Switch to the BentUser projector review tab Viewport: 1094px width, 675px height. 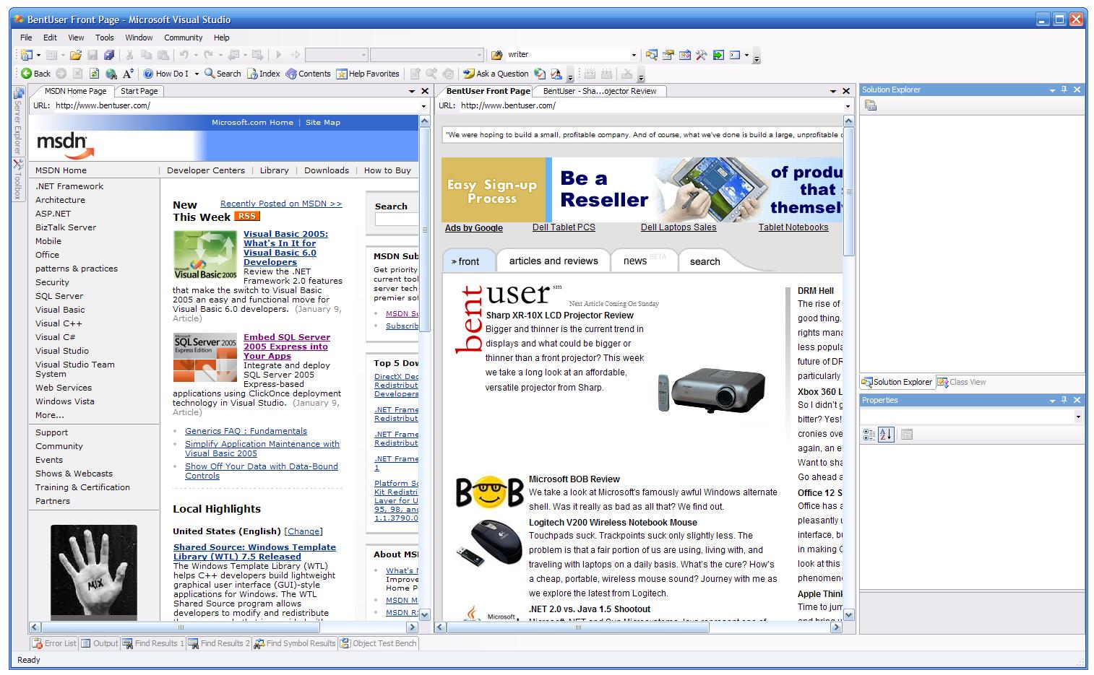coord(600,91)
